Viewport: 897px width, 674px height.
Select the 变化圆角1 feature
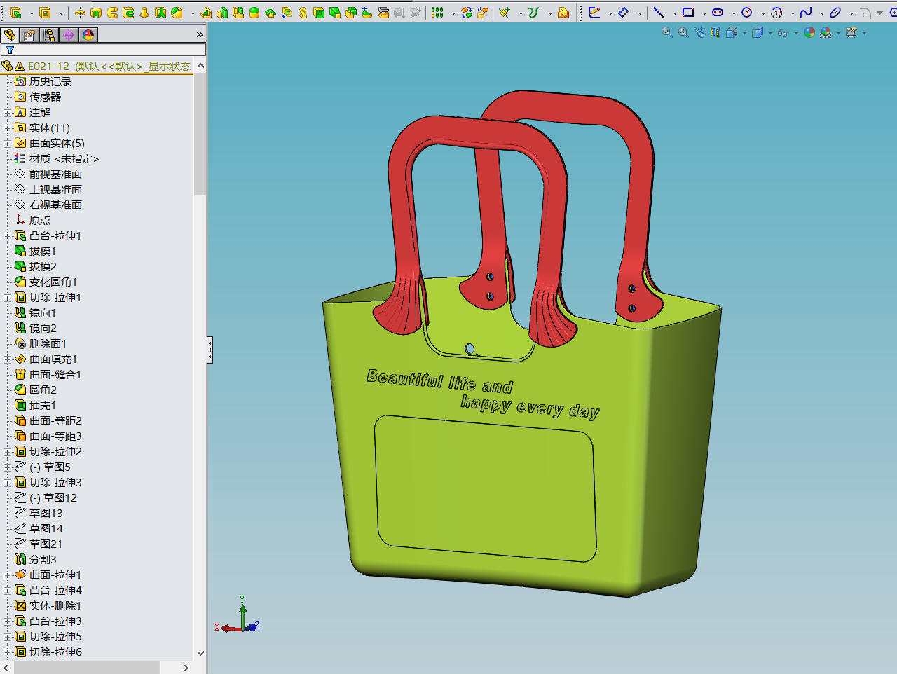point(46,282)
